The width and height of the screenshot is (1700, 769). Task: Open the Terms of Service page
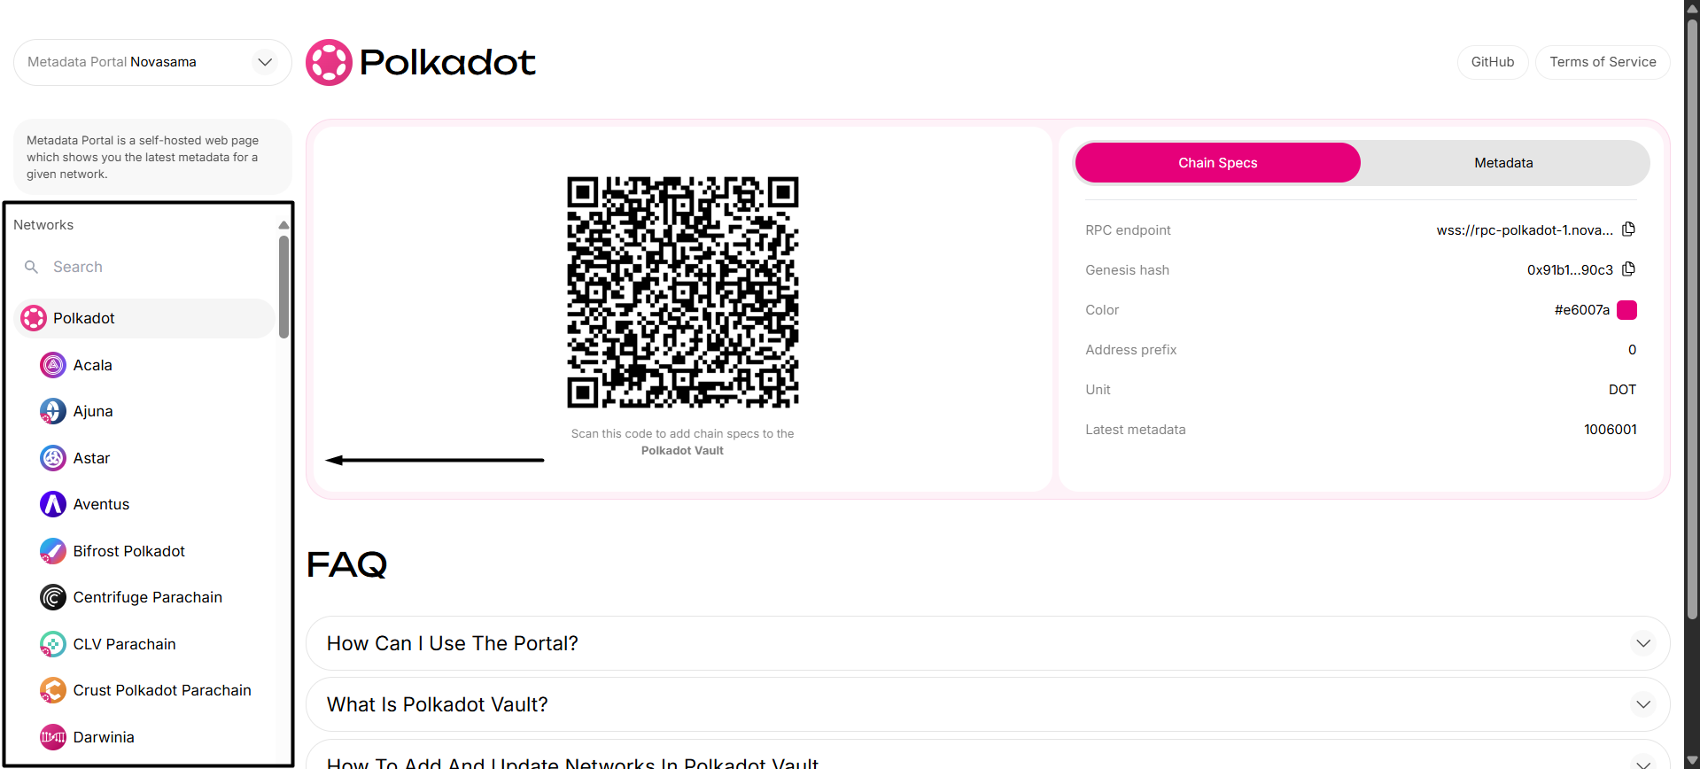tap(1602, 62)
